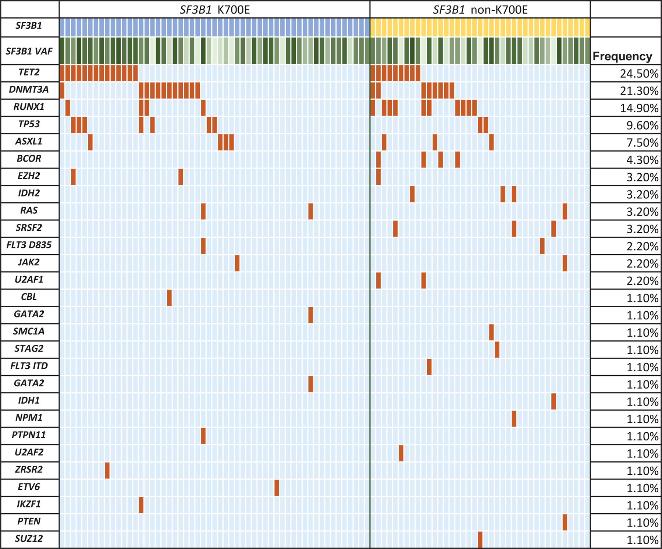Click the RAS gene label

click(x=29, y=210)
